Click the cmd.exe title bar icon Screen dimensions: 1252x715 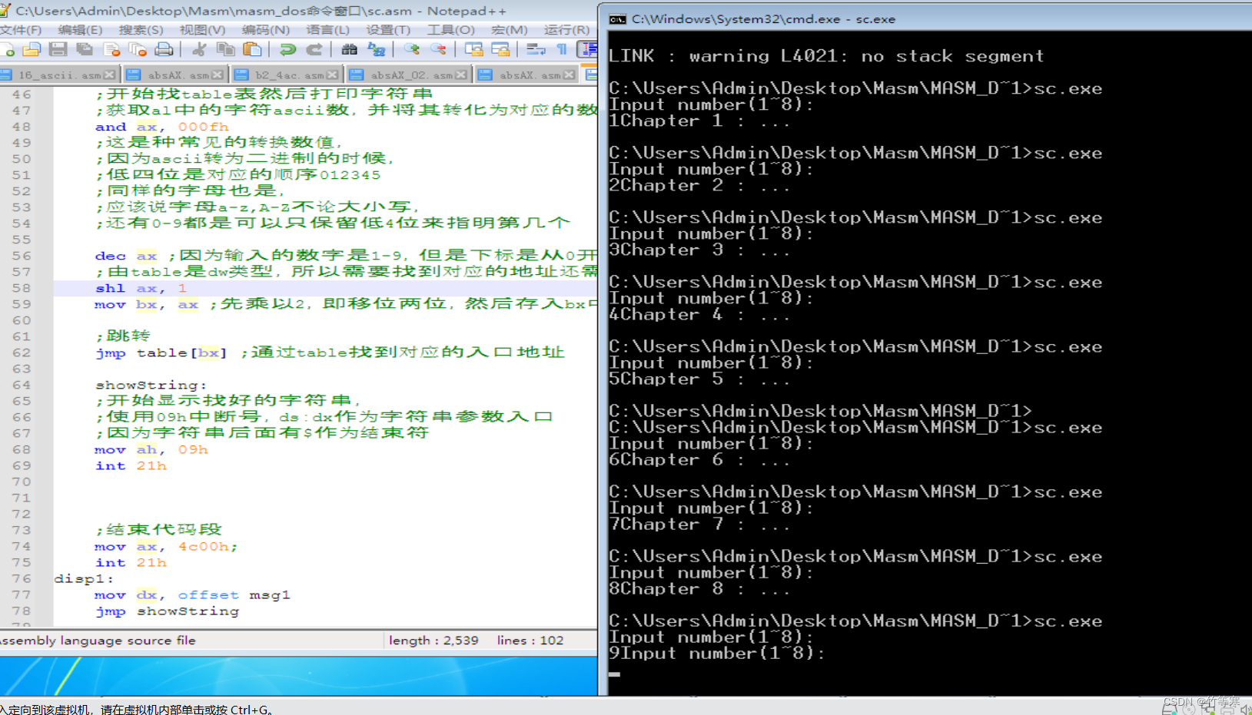[617, 19]
